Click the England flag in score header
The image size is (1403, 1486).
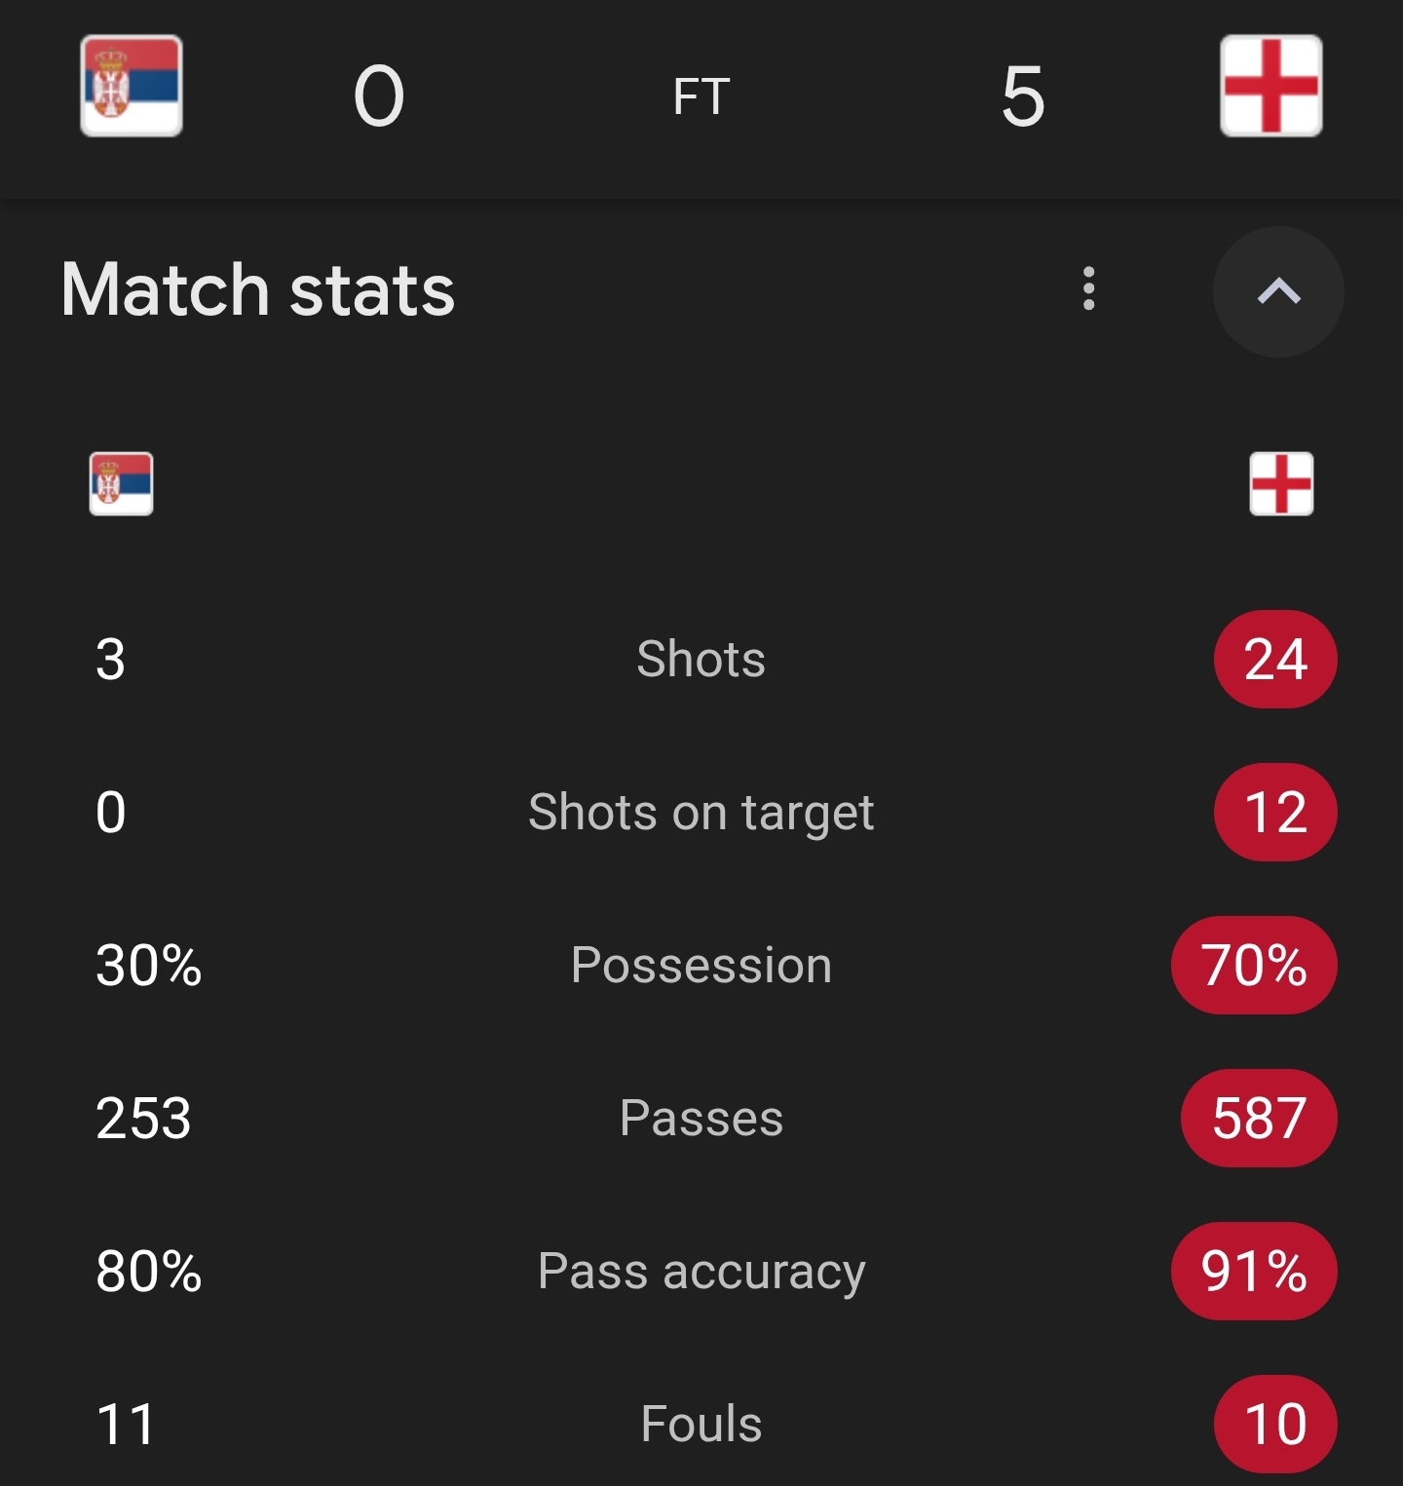tap(1270, 86)
